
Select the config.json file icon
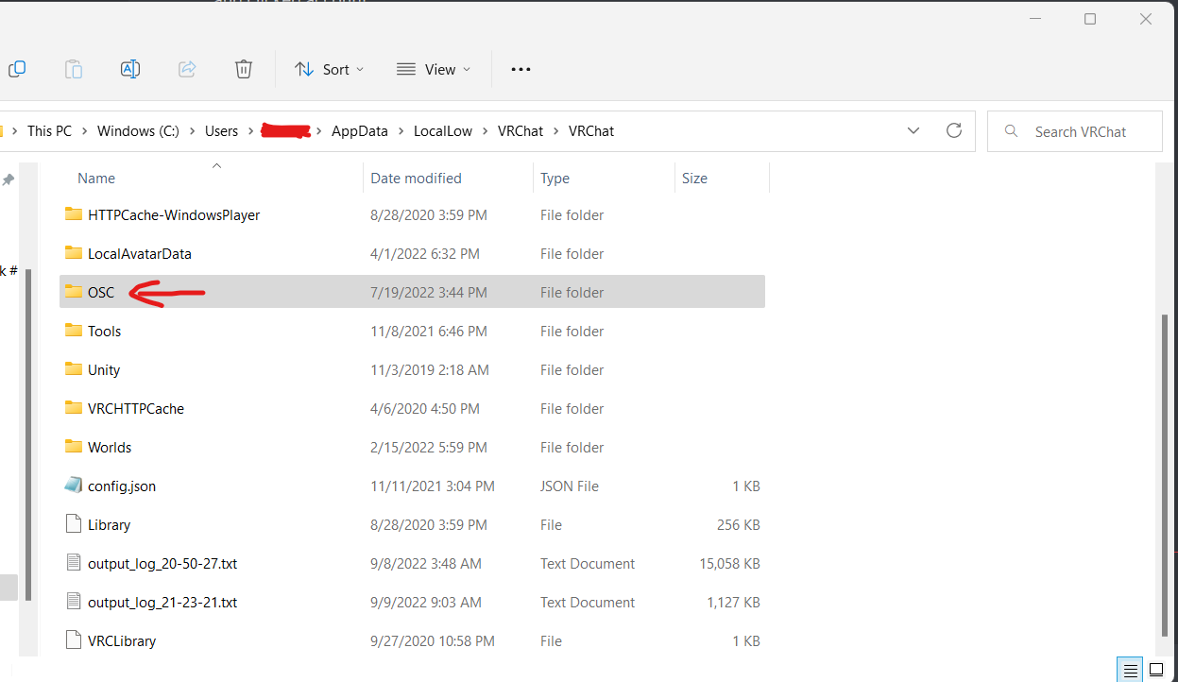(74, 486)
